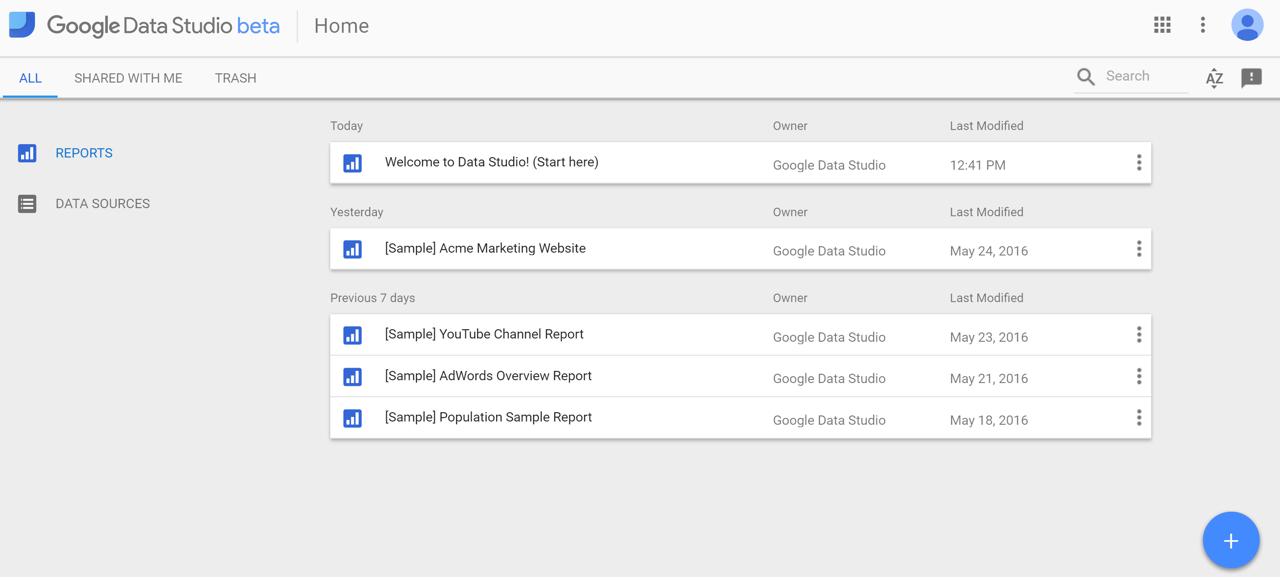Switch to the Shared With Me tab

click(x=128, y=78)
